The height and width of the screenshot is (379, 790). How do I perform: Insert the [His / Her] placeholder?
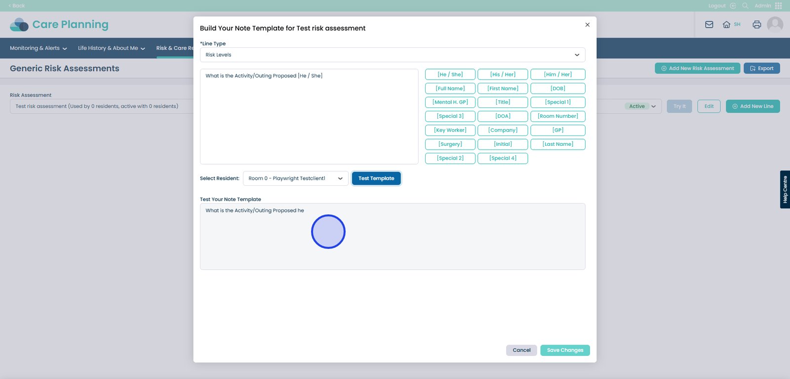(503, 74)
